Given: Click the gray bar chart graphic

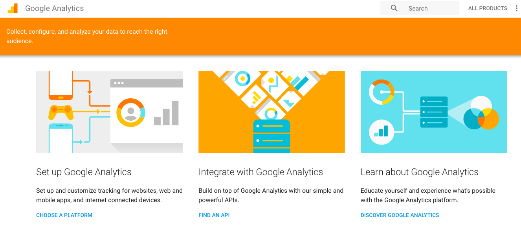Looking at the screenshot, I should [166, 113].
